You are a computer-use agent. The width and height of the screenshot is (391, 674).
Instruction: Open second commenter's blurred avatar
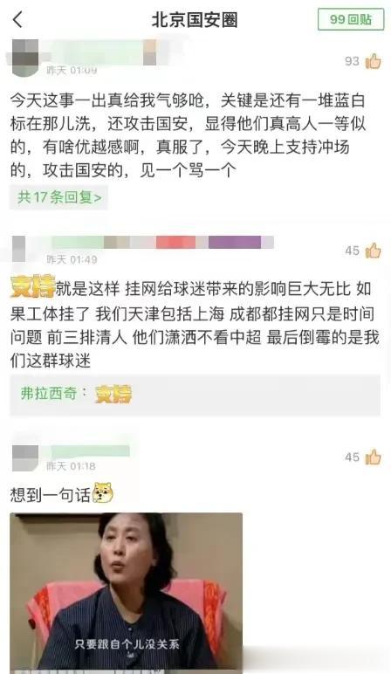tap(19, 249)
